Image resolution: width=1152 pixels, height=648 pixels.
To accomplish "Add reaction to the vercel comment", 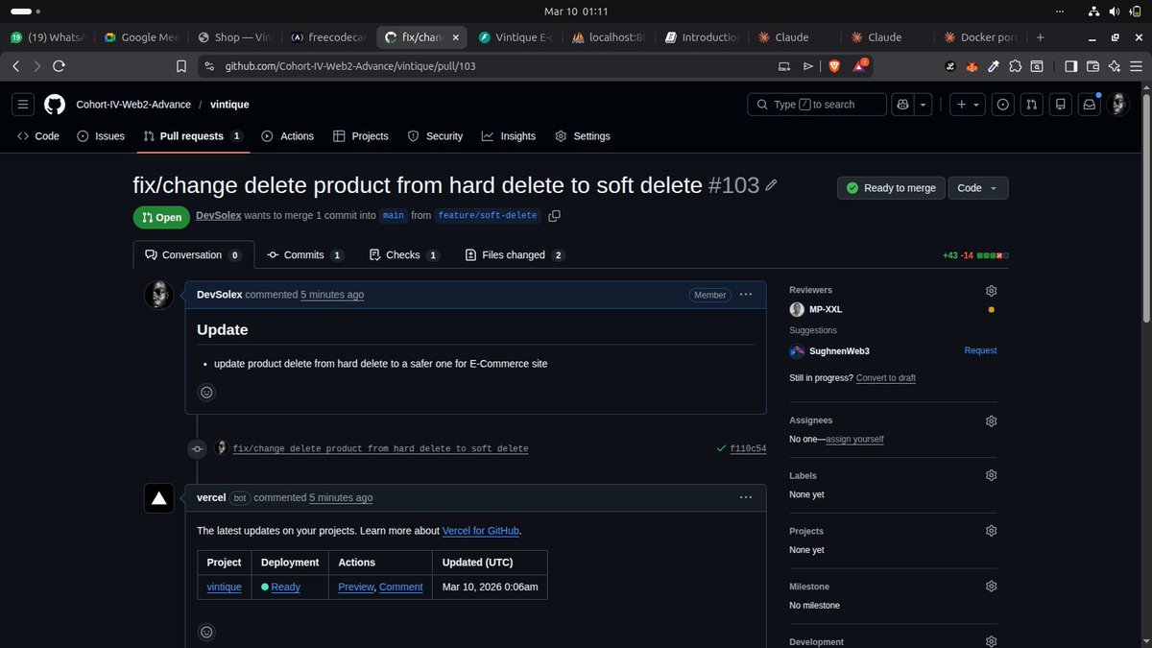I will pyautogui.click(x=206, y=632).
